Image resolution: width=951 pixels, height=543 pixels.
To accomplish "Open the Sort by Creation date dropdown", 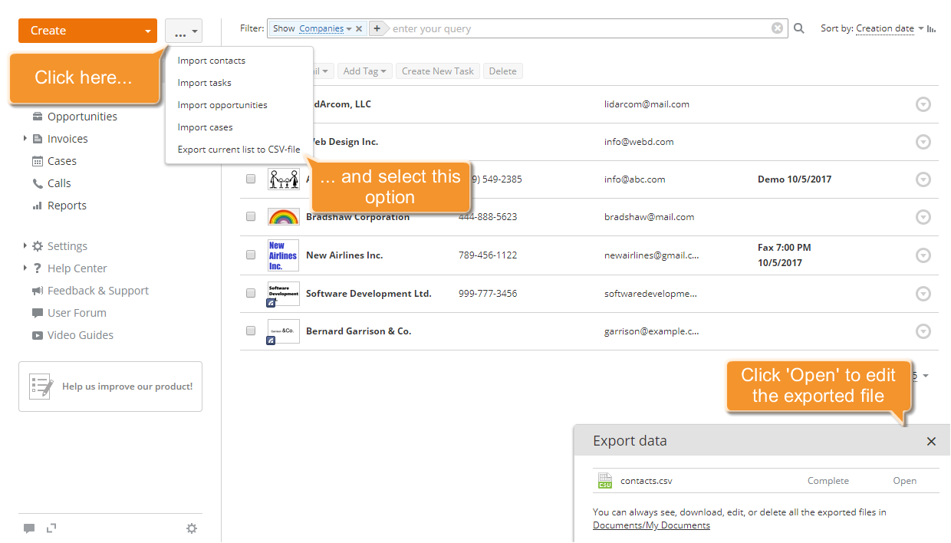I will (884, 28).
